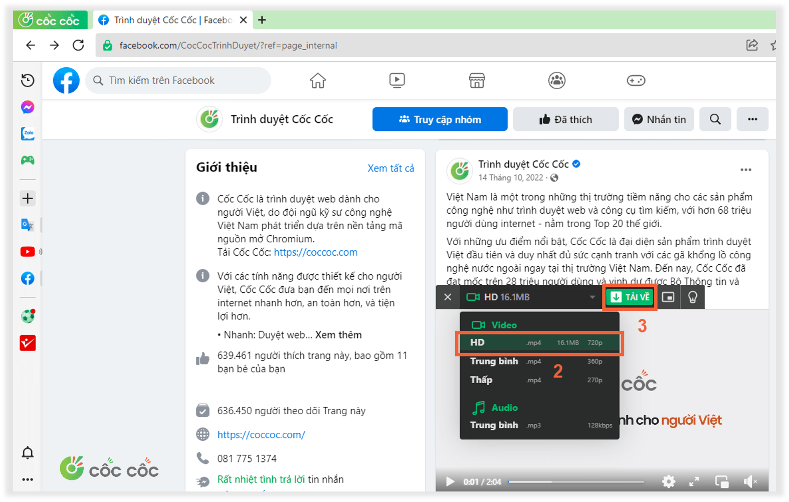The image size is (789, 502).
Task: View the site security lock icon
Action: [x=107, y=46]
